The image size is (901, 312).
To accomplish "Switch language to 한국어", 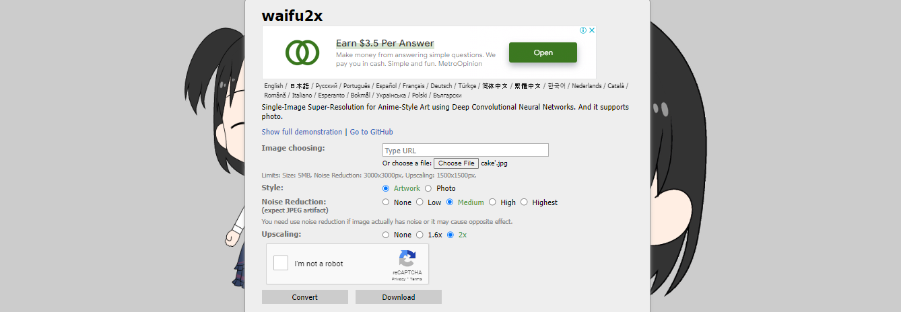I will point(556,86).
